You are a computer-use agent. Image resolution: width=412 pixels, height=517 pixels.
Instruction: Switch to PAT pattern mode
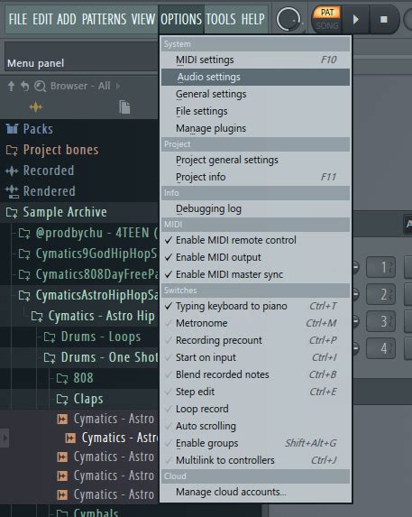(x=327, y=13)
